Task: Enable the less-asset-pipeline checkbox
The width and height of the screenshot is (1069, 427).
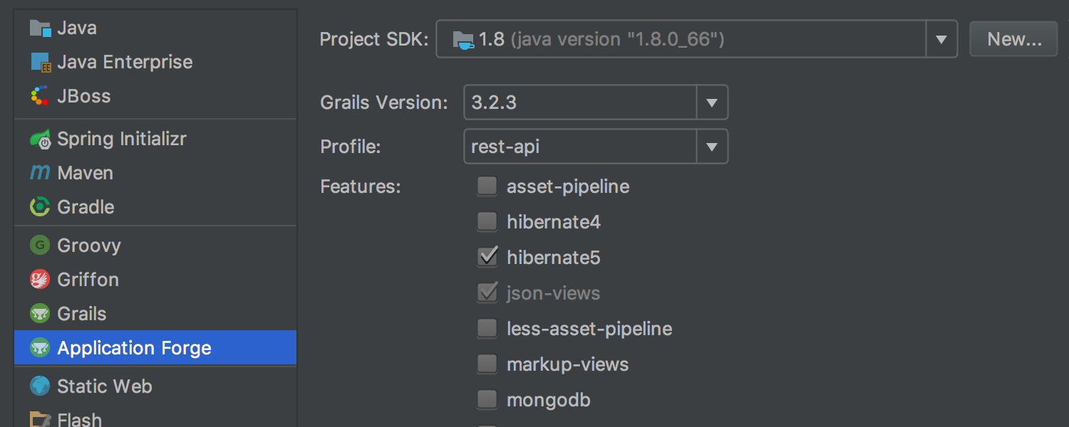Action: pos(487,329)
